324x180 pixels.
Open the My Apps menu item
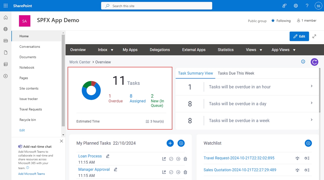(x=130, y=50)
